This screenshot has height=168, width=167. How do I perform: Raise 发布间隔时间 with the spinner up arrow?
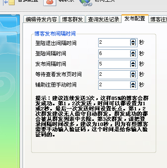point(133,62)
